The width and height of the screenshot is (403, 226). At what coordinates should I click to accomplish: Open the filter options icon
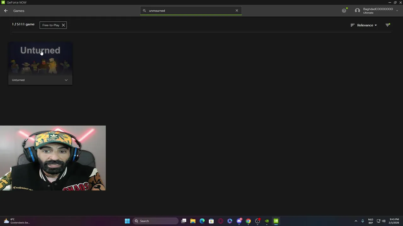click(388, 25)
